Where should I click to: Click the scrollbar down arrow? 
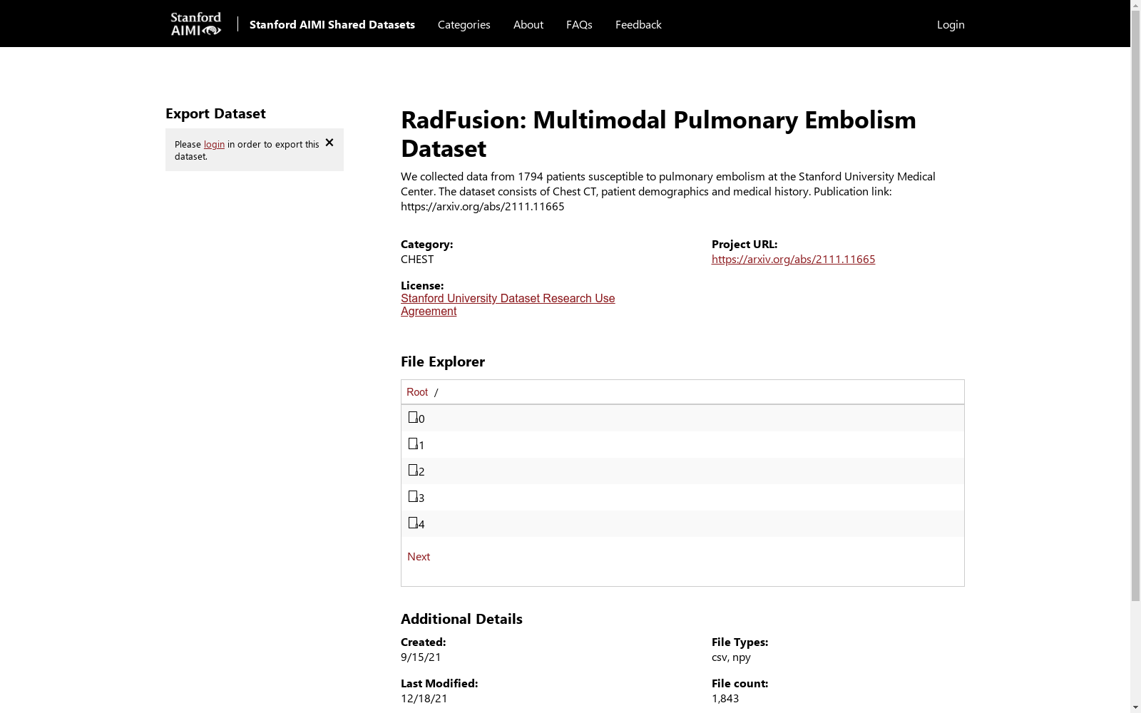tap(1135, 707)
